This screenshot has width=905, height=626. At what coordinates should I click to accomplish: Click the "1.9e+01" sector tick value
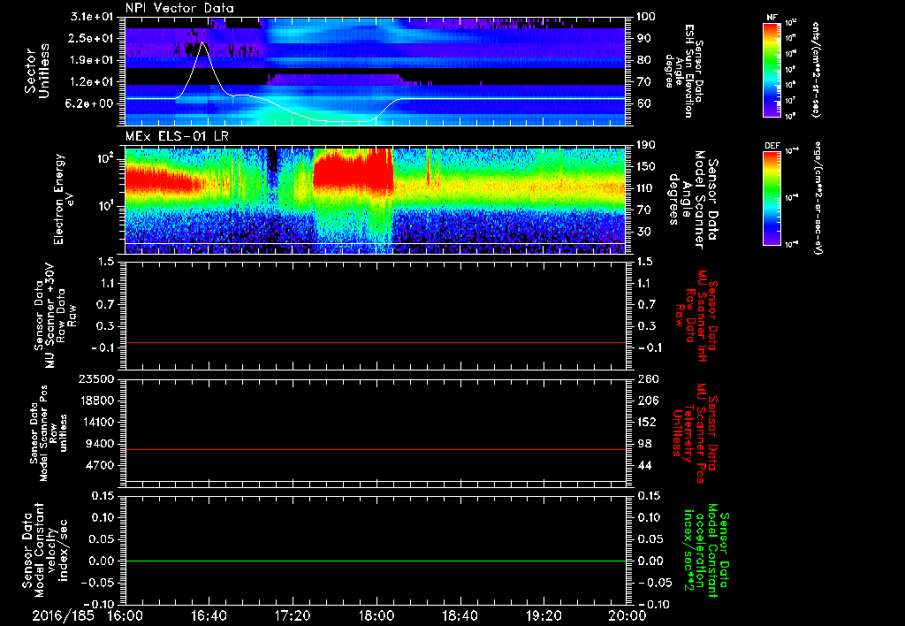click(90, 60)
